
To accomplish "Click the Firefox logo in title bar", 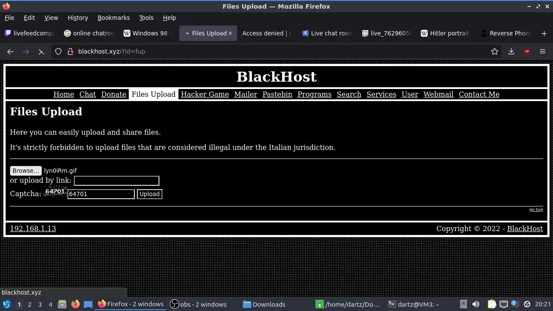I will pyautogui.click(x=6, y=6).
